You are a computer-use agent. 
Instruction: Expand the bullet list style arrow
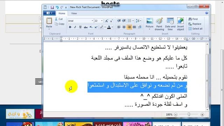pos(133,21)
